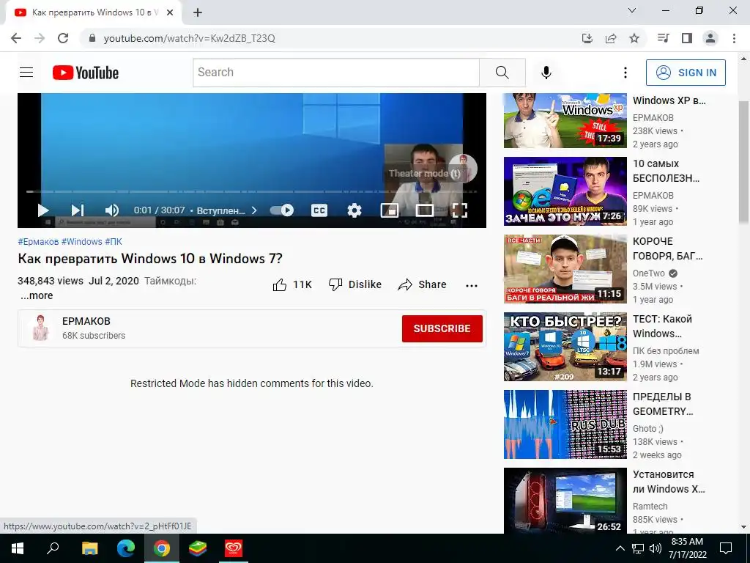Open the #Windows hashtag
Screen dimensions: 750x563
[82, 242]
